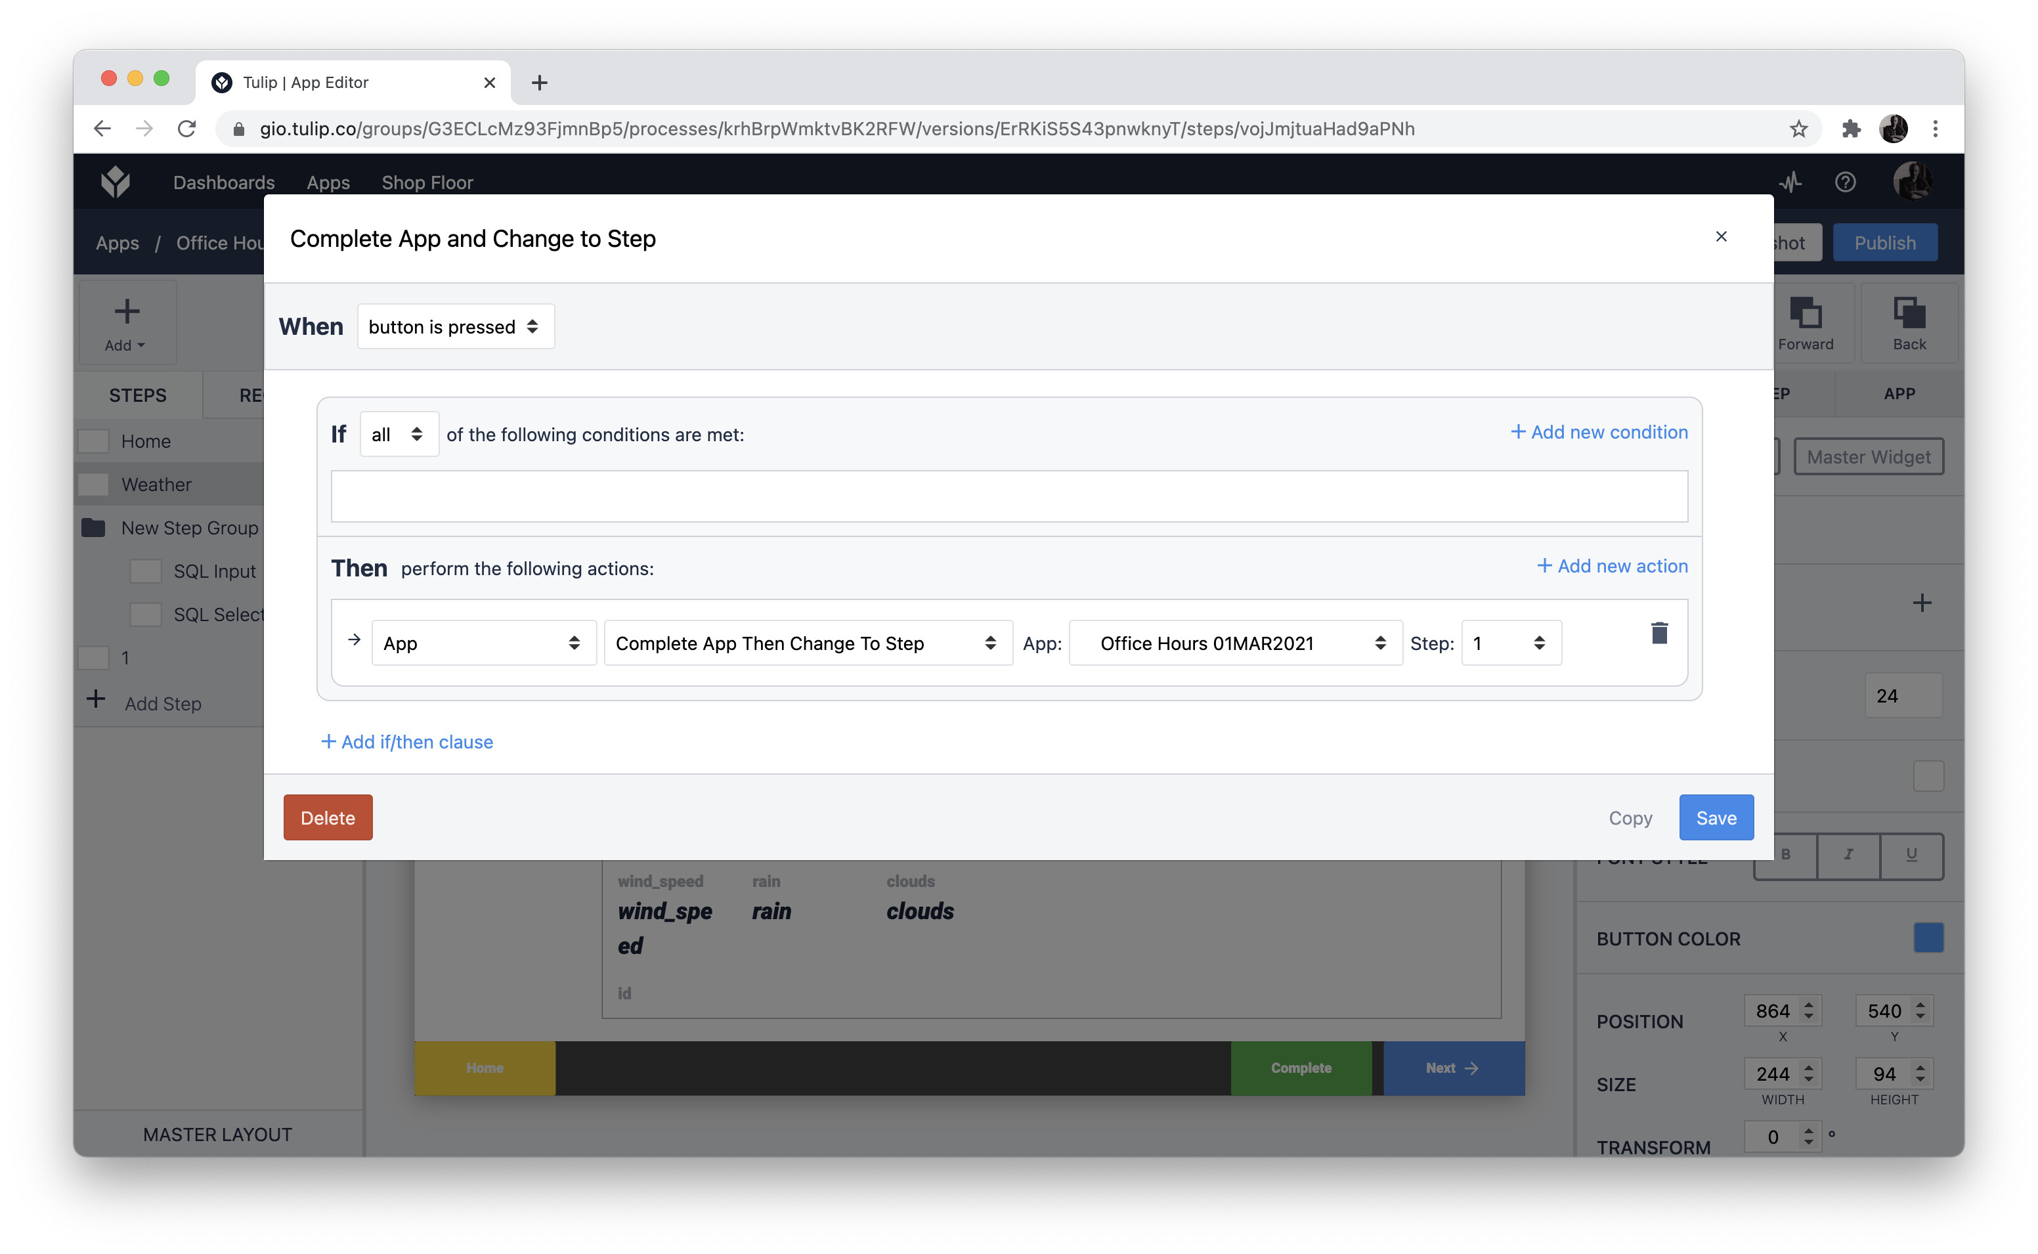Open the BUTTON COLOR blue swatch
Viewport: 2038px width, 1254px height.
tap(1928, 938)
